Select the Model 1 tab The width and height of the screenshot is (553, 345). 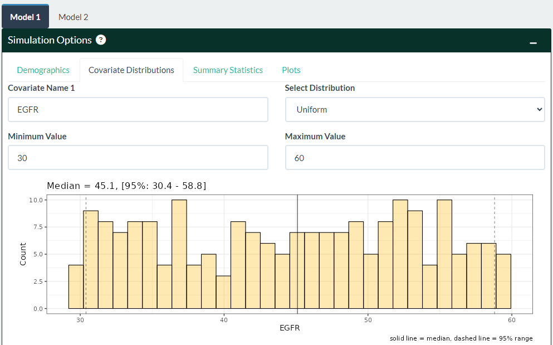(x=25, y=17)
